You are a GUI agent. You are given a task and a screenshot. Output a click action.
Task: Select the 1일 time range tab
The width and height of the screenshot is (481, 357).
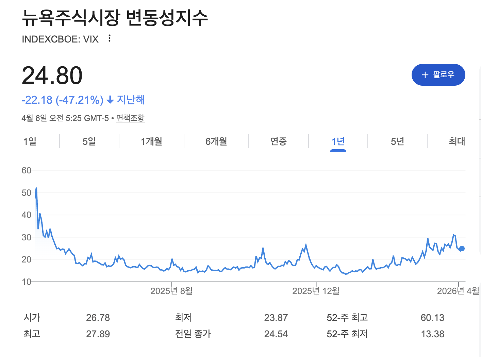[30, 141]
